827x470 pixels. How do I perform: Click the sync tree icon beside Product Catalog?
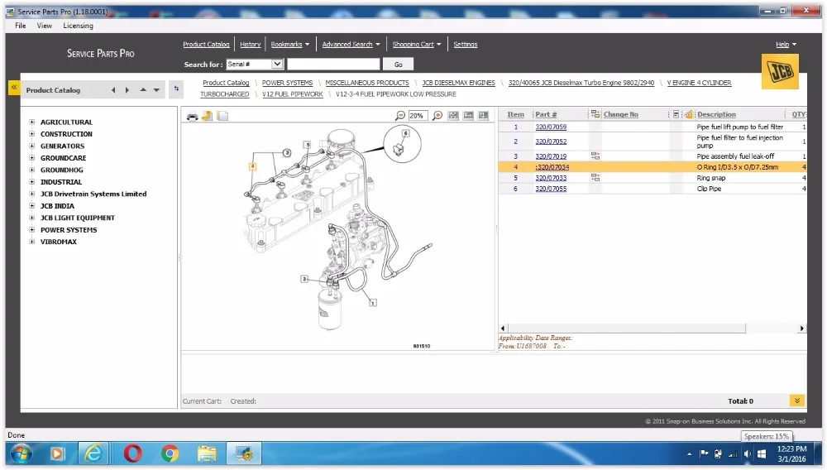[x=175, y=89]
